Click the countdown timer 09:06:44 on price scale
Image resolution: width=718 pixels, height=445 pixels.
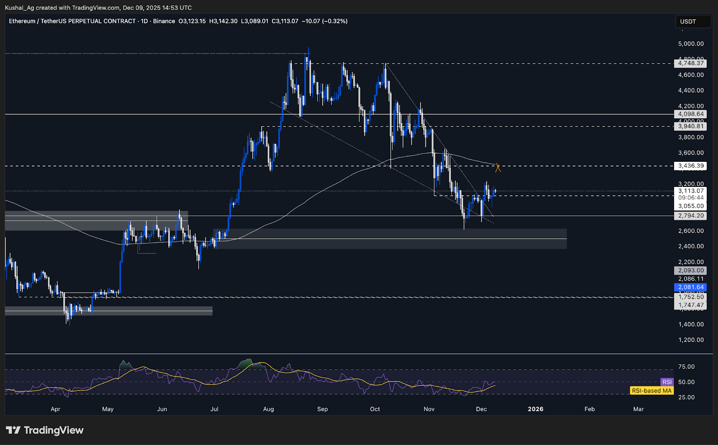tap(692, 198)
